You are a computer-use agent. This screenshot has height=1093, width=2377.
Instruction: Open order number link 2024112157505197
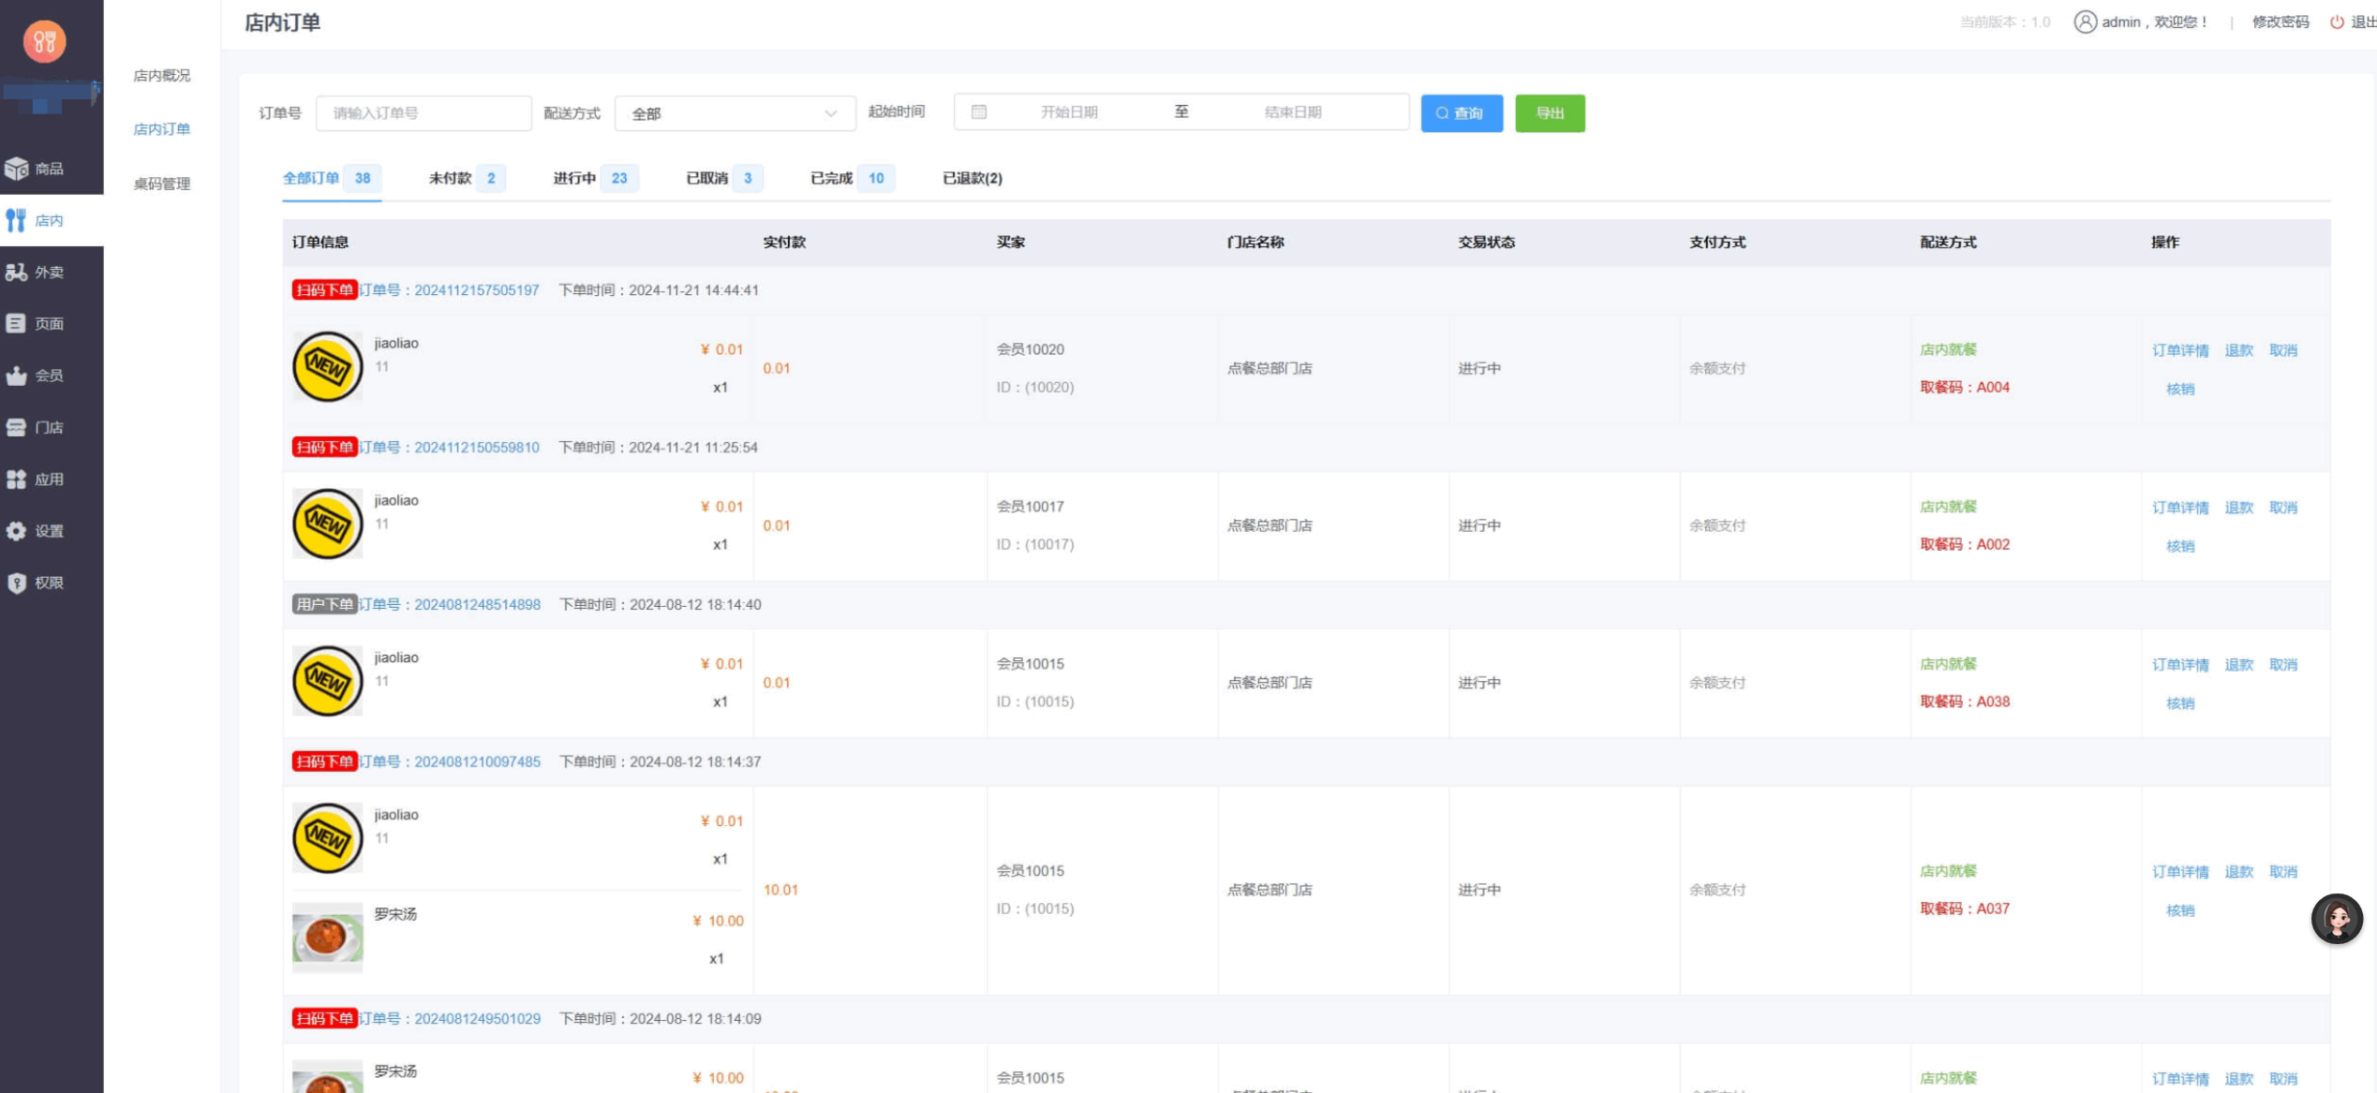(476, 290)
